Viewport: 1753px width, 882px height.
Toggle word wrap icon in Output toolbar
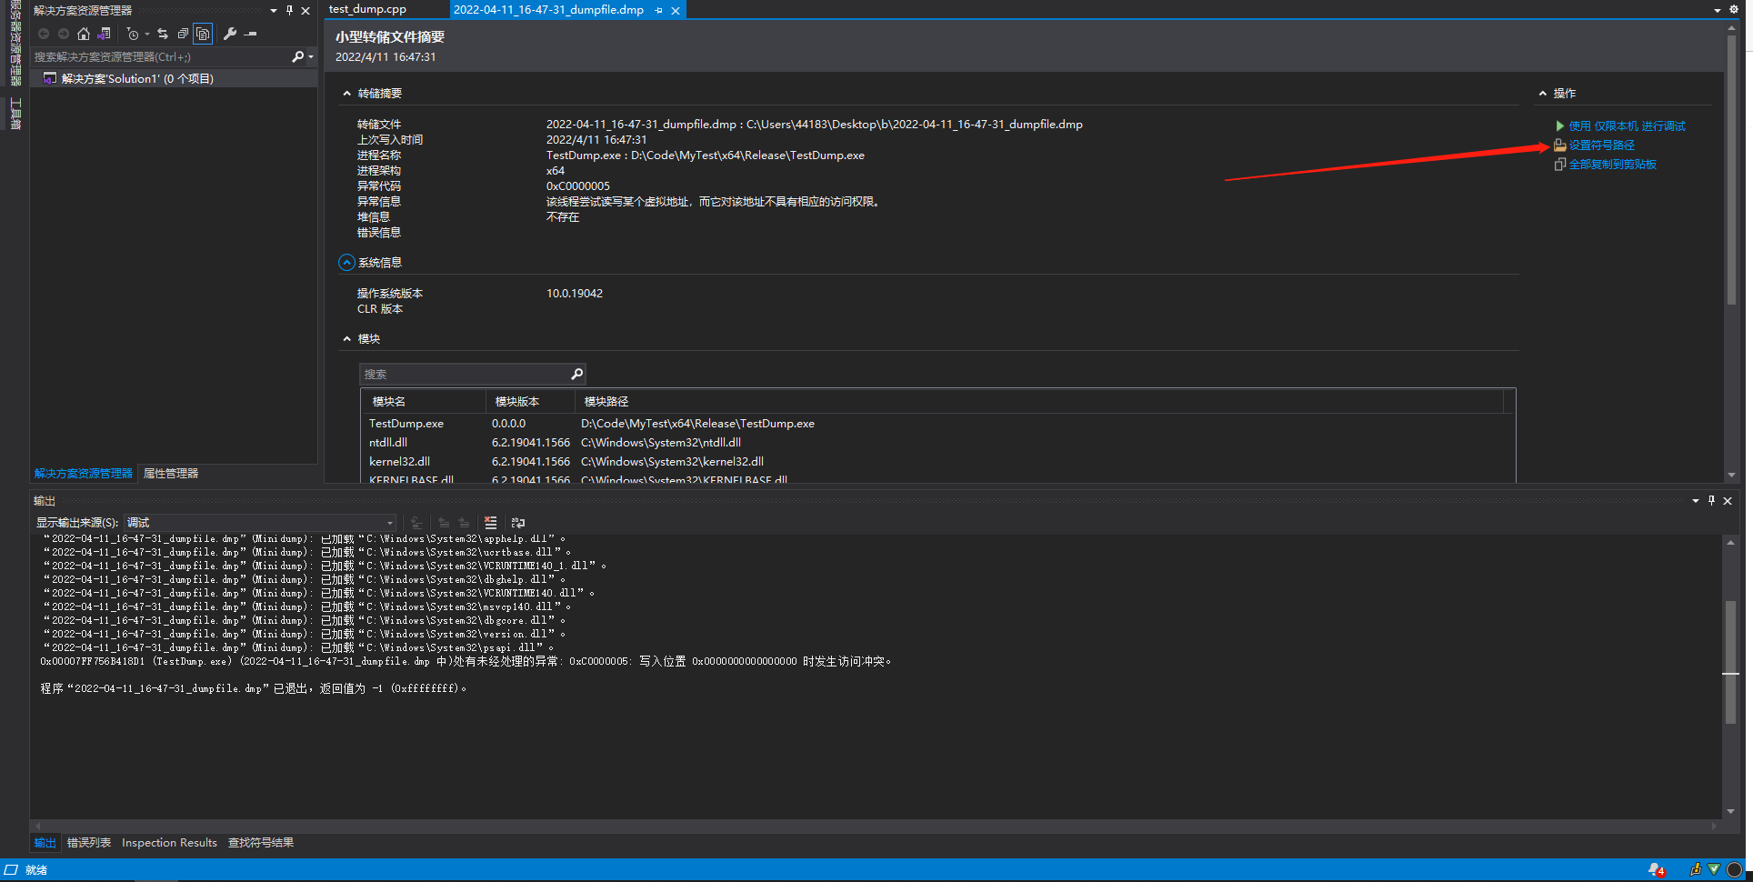(x=518, y=523)
